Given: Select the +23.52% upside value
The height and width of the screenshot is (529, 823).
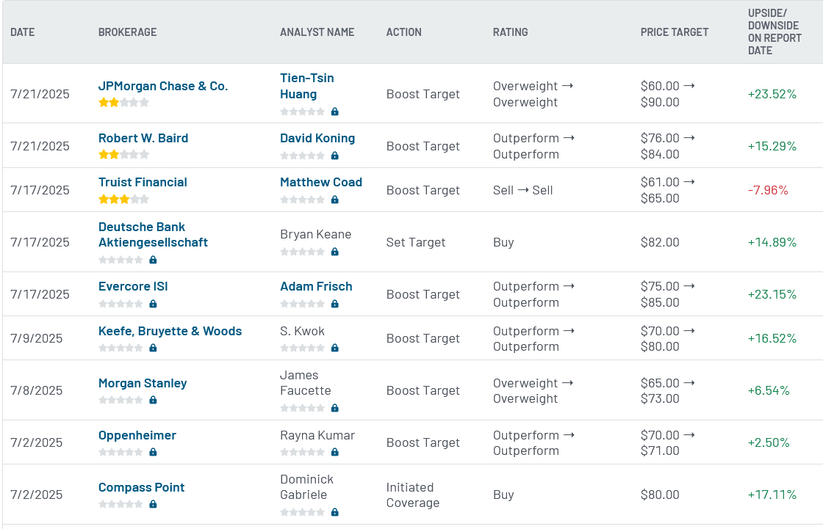Looking at the screenshot, I should click(x=772, y=94).
